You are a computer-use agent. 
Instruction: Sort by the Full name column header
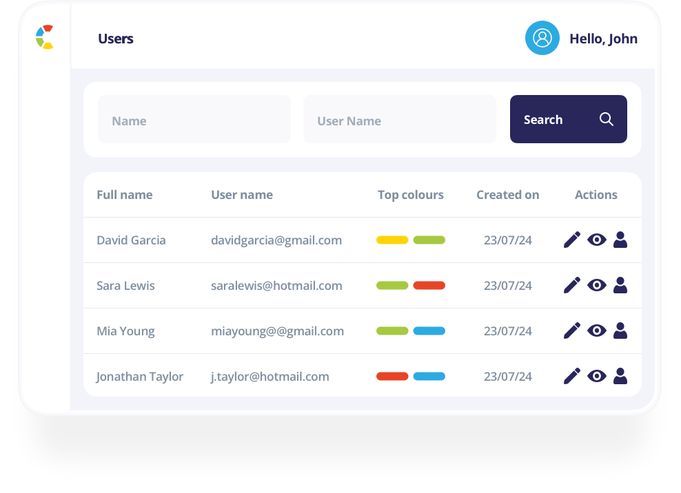pyautogui.click(x=125, y=195)
